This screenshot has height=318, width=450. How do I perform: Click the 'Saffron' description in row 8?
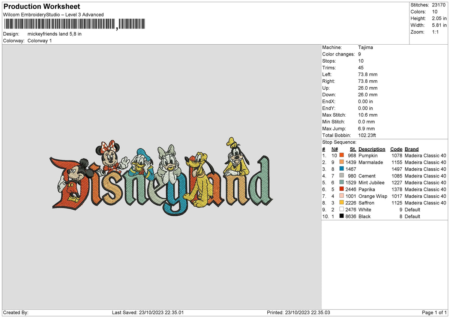366,202
